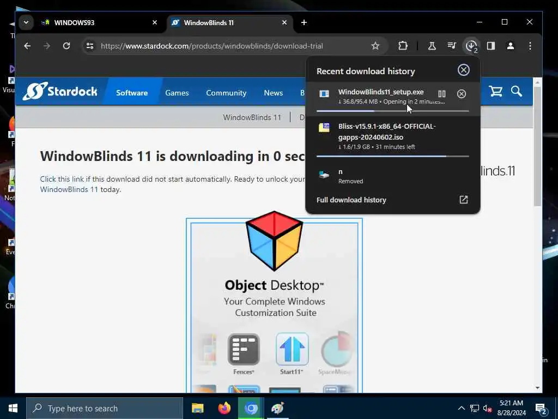Open the taskbar clock showing 5:21 AM
The height and width of the screenshot is (419, 558).
pos(511,408)
